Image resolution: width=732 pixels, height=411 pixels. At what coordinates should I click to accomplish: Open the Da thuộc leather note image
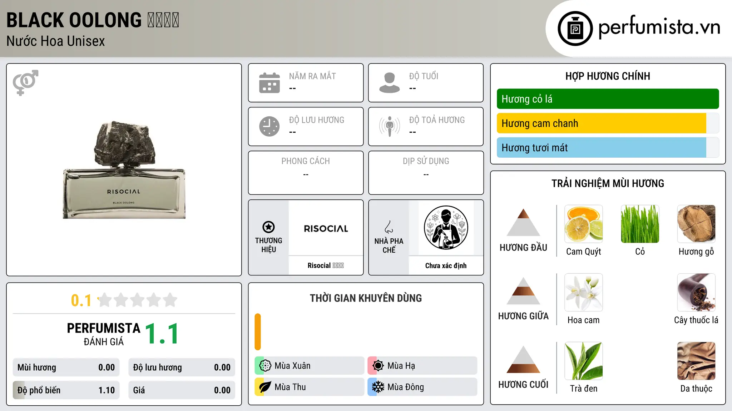[696, 361]
